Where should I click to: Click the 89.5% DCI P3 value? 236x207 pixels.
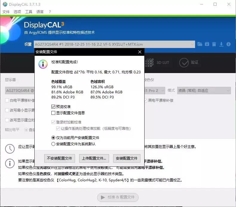tap(102, 97)
